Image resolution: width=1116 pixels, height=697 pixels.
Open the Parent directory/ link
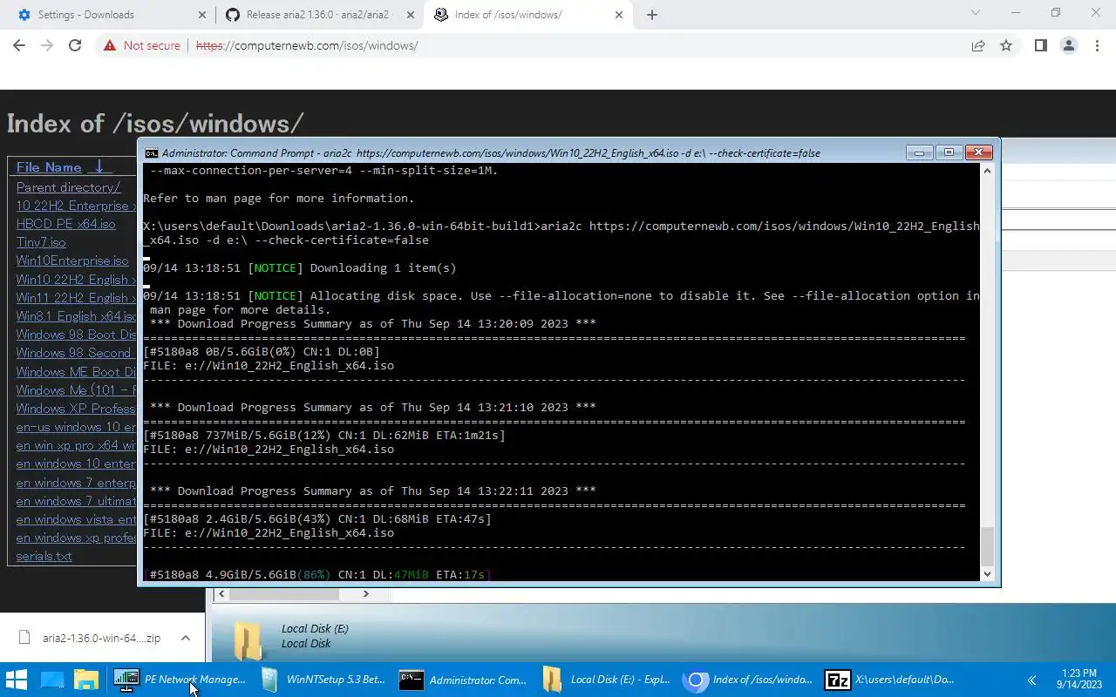(68, 187)
